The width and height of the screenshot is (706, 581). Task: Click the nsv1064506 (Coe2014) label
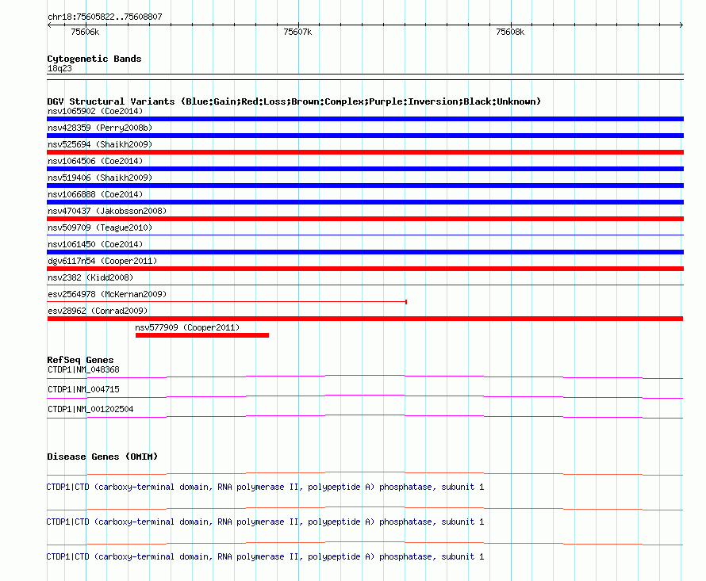[95, 161]
